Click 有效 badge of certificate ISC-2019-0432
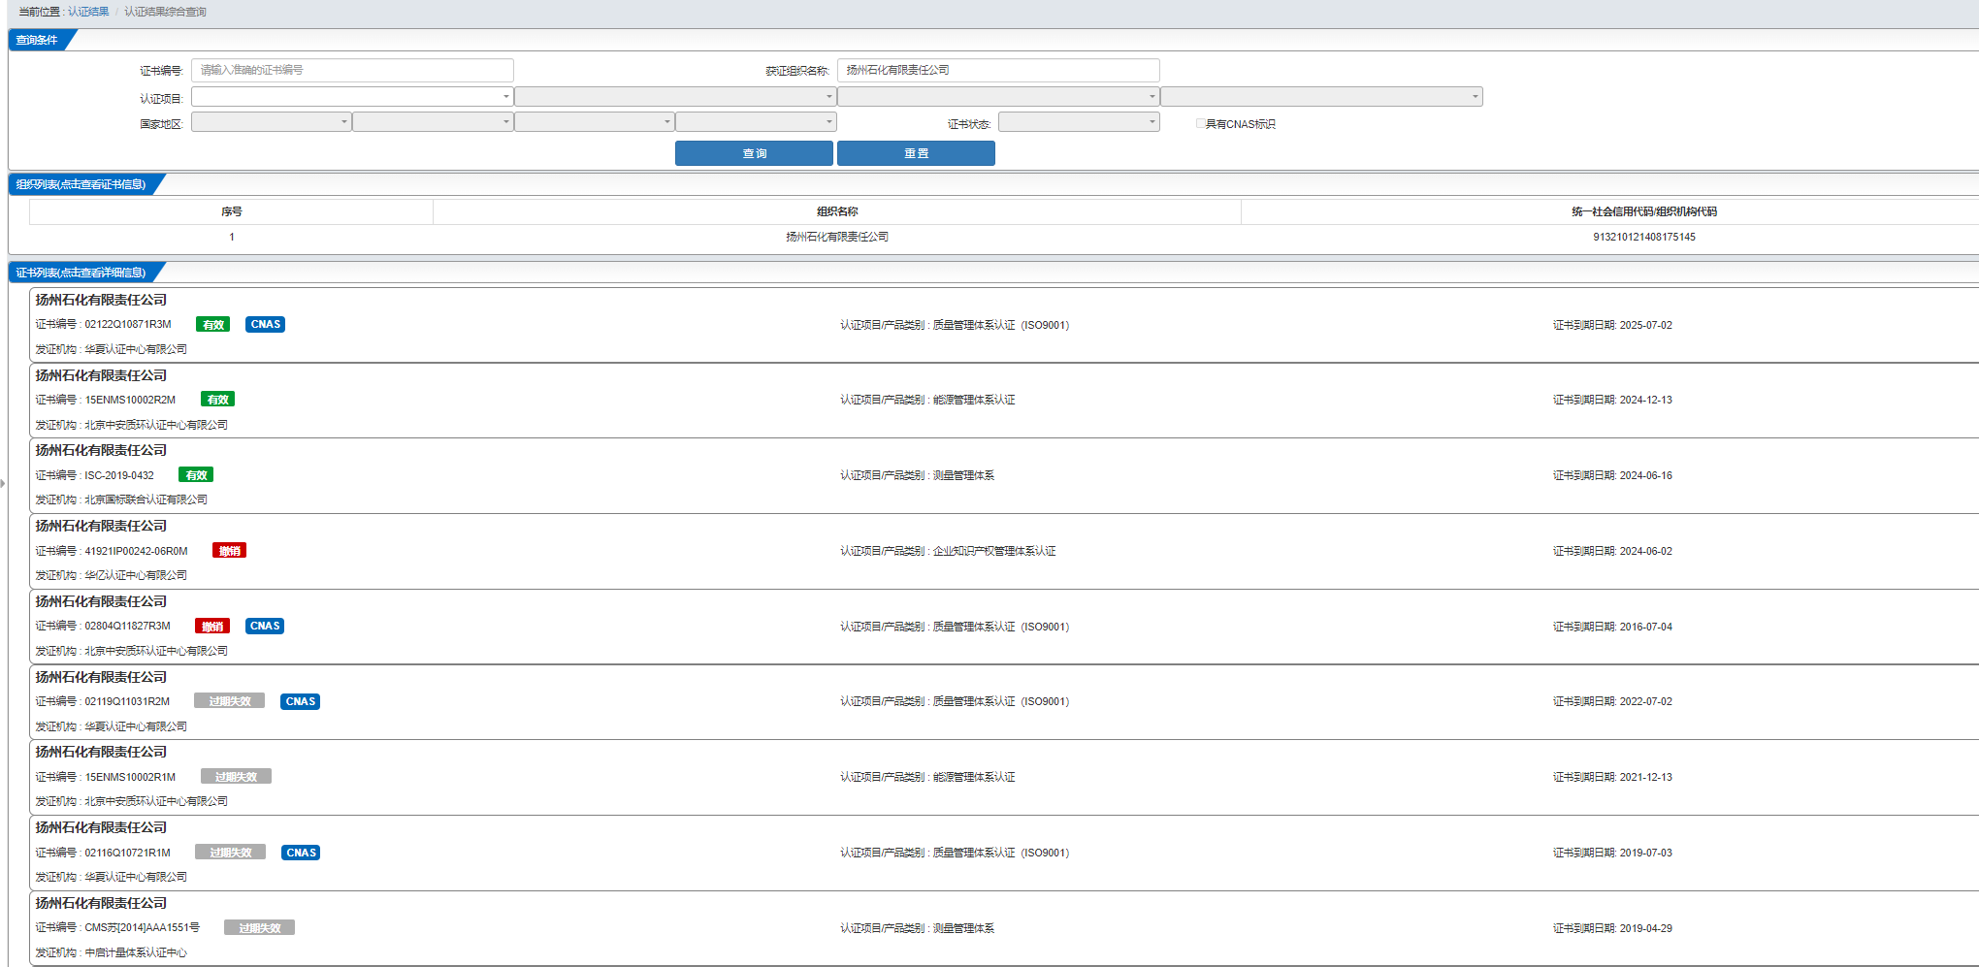This screenshot has width=1979, height=967. [x=196, y=475]
